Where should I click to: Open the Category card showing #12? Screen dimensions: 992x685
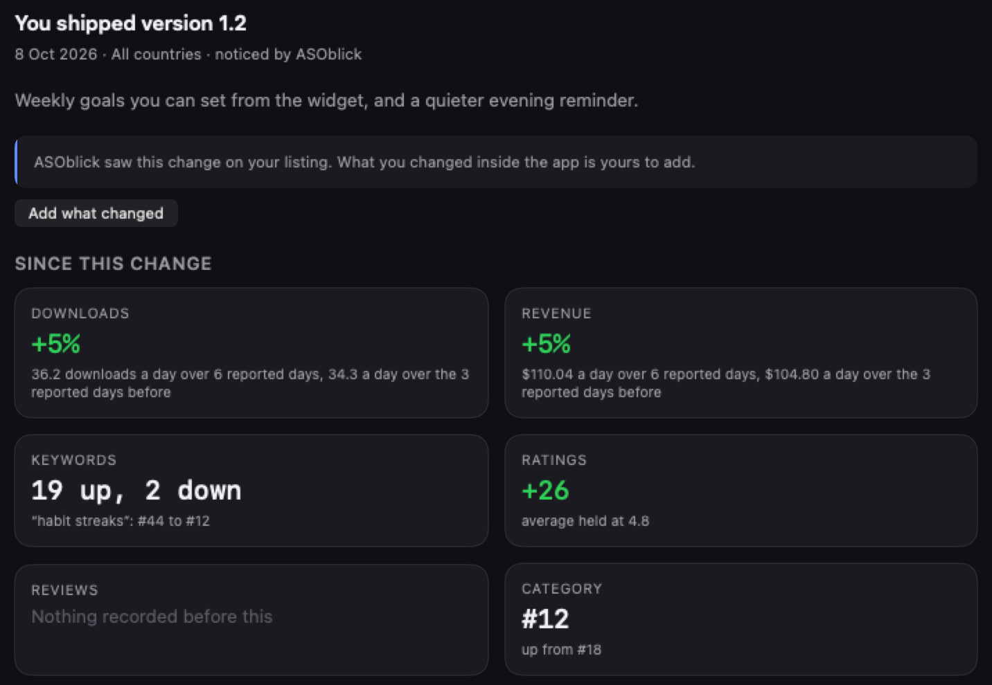[x=741, y=619]
